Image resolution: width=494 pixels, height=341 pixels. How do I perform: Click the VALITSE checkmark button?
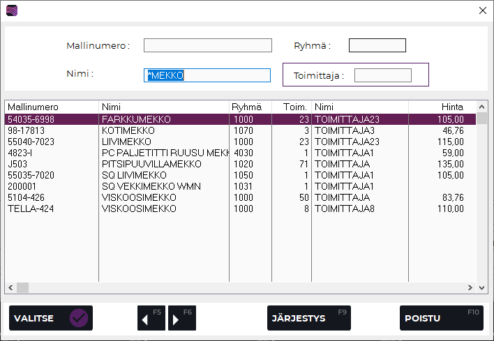point(51,318)
